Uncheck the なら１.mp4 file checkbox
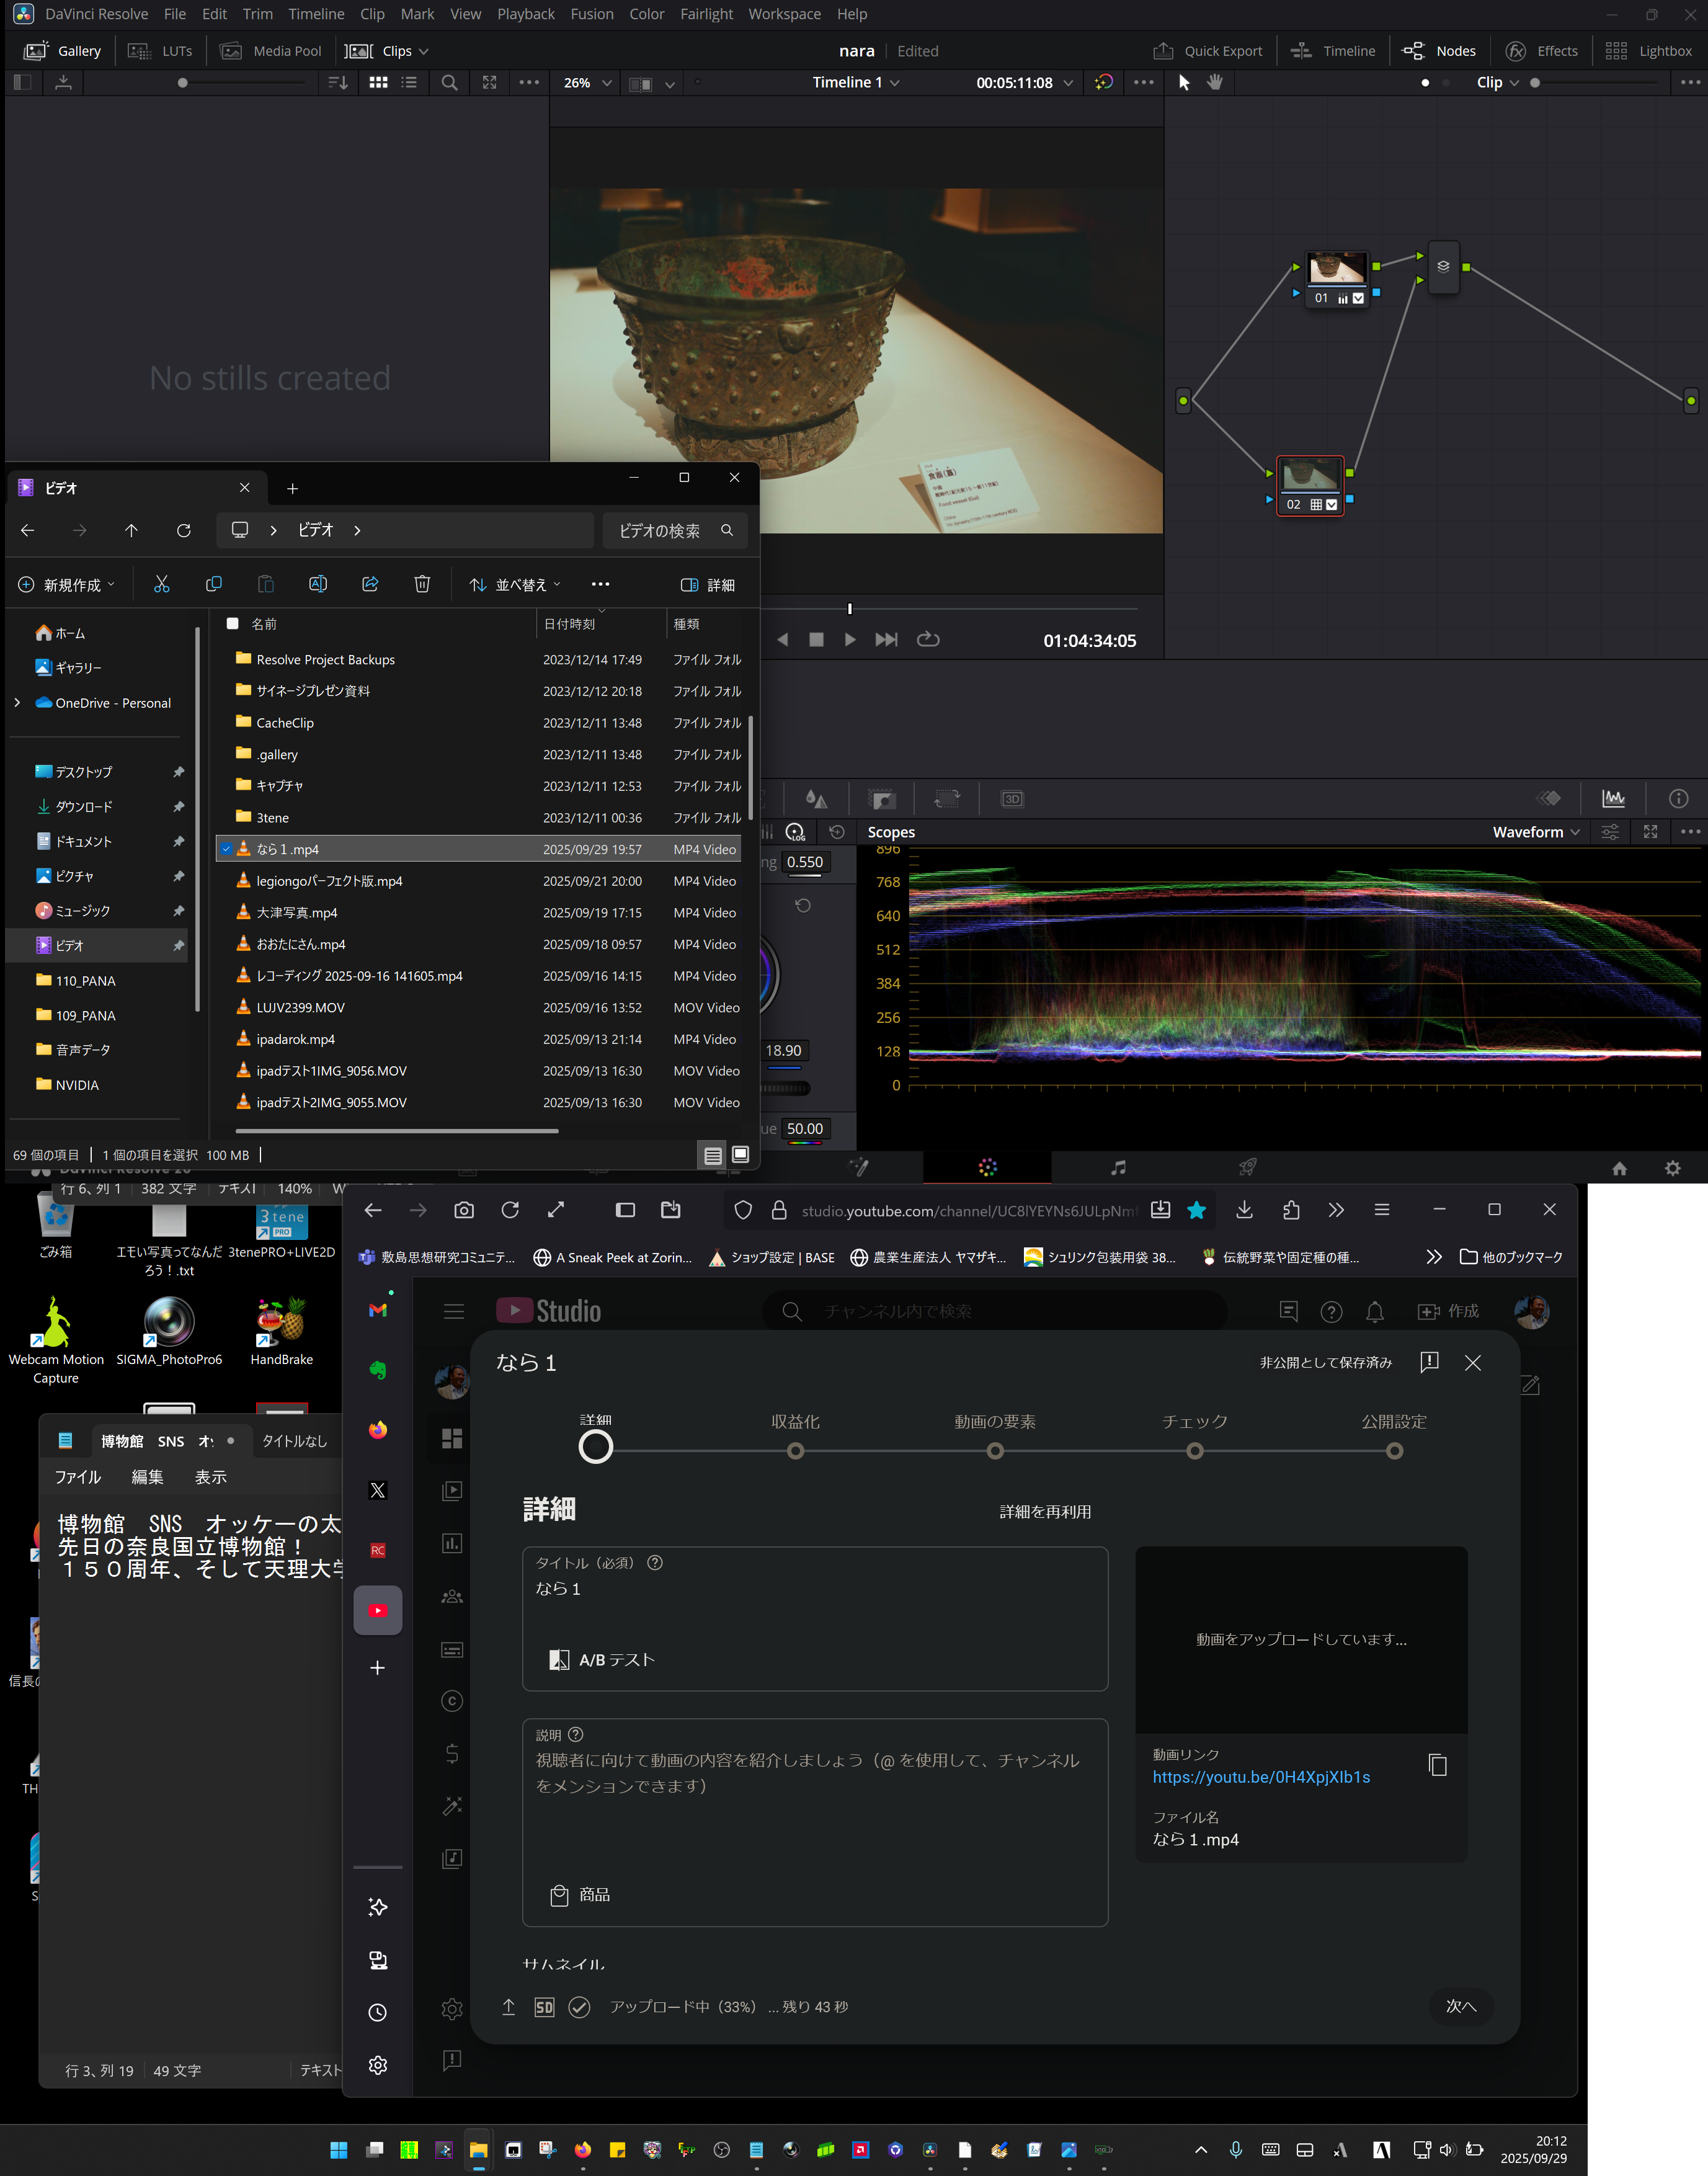This screenshot has width=1708, height=2176. pos(226,849)
